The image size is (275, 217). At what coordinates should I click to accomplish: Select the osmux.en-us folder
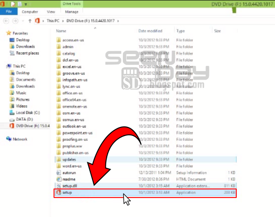click(x=73, y=120)
